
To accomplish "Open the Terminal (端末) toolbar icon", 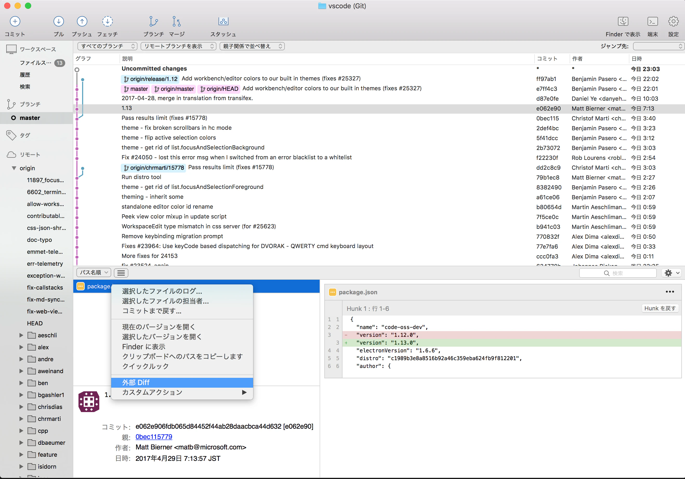I will (x=653, y=22).
